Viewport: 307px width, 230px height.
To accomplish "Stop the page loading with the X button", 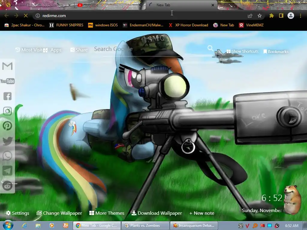I will click(x=26, y=16).
